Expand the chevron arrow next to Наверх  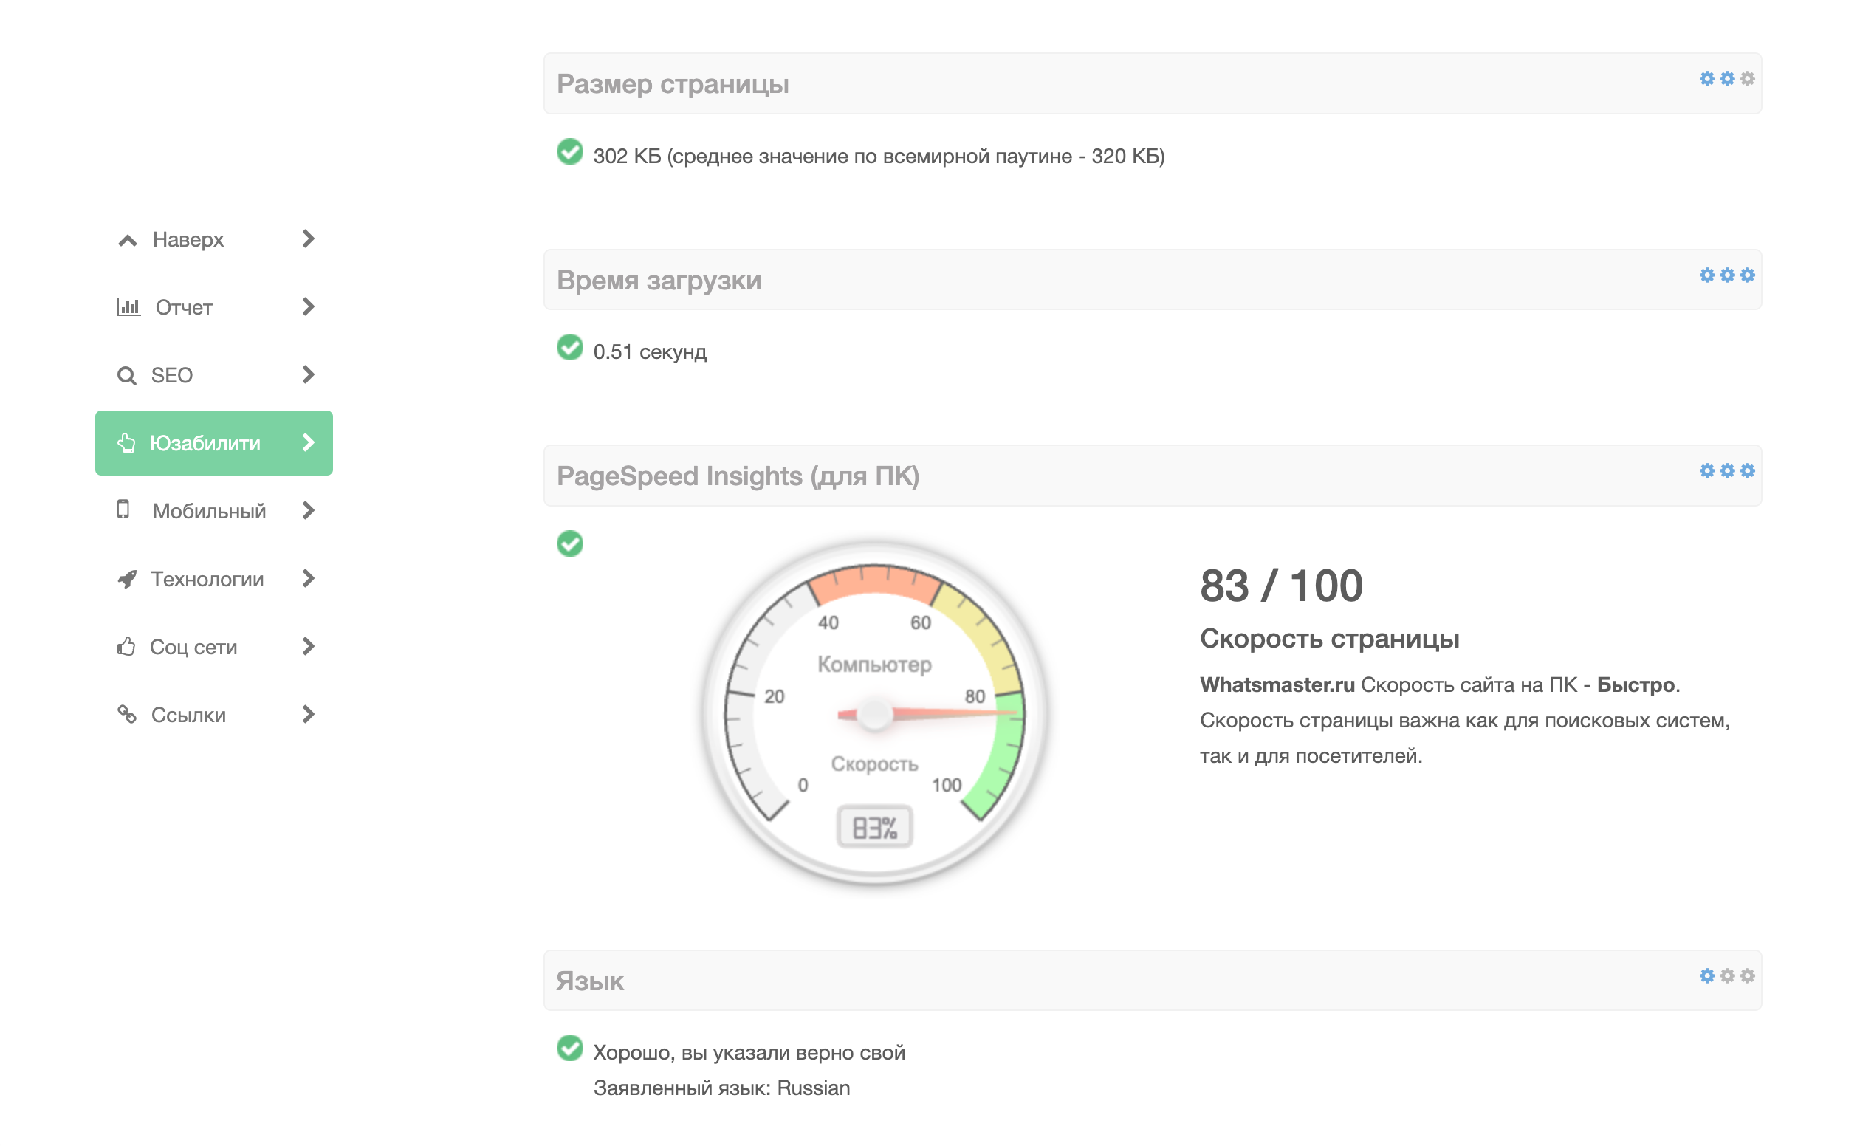(x=308, y=239)
